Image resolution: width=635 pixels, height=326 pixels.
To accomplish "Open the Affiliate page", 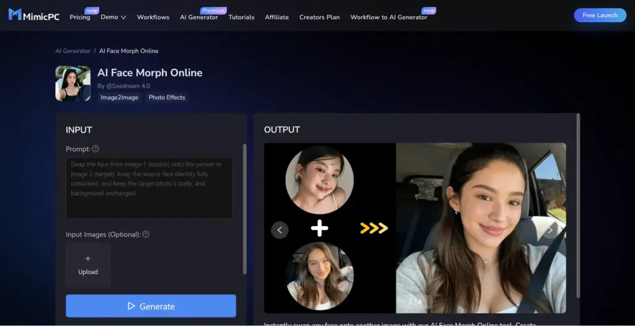I will point(277,17).
